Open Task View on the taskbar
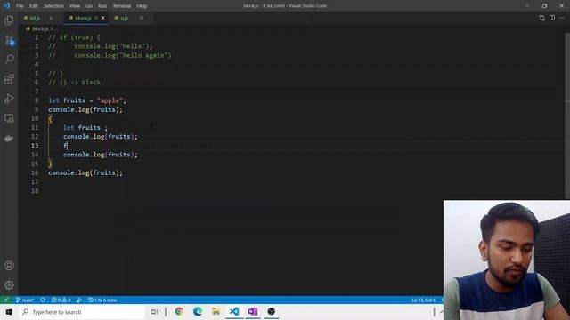Image resolution: width=570 pixels, height=320 pixels. [154, 312]
